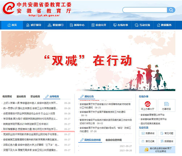Open 在线办事 in the top navigation
This screenshot has height=156, width=182.
pyautogui.click(x=120, y=25)
